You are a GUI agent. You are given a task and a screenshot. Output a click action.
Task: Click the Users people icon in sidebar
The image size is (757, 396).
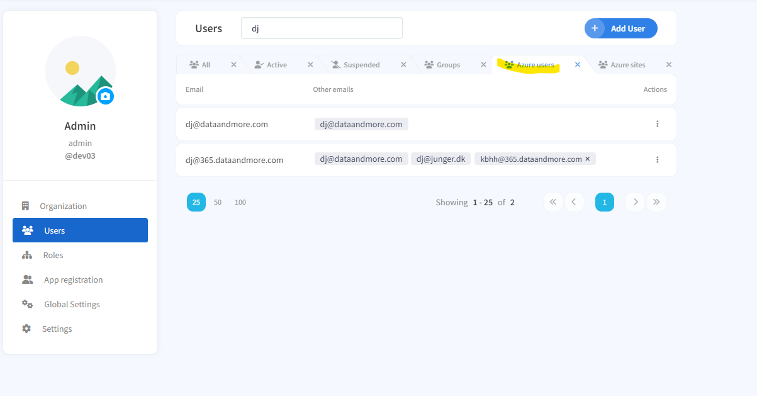(x=28, y=230)
